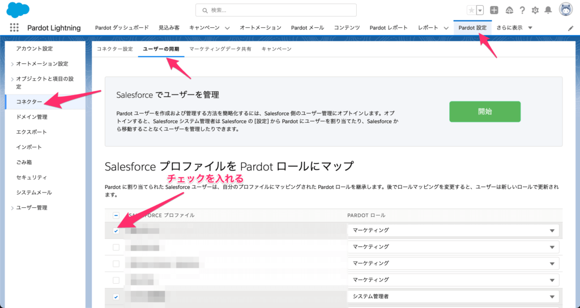Switch to the キャンペーン subtab
This screenshot has height=308, width=580.
(x=276, y=49)
